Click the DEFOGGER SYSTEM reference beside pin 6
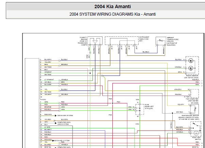Viewport: 205px width, 148px height. pyautogui.click(x=65, y=115)
